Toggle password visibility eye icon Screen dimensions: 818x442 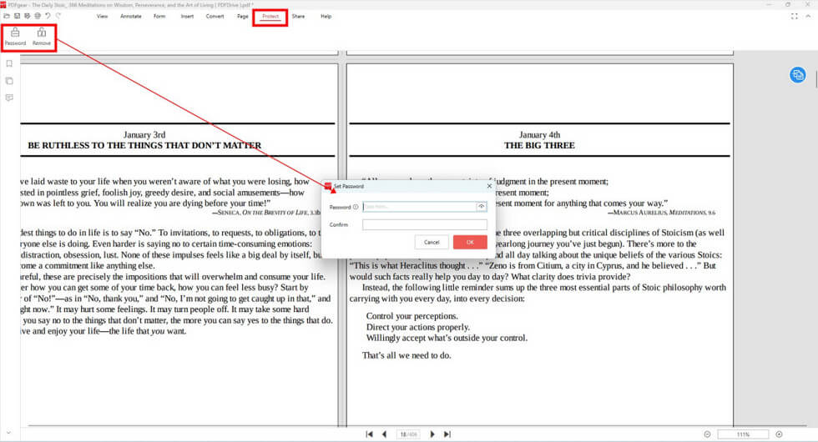click(482, 207)
